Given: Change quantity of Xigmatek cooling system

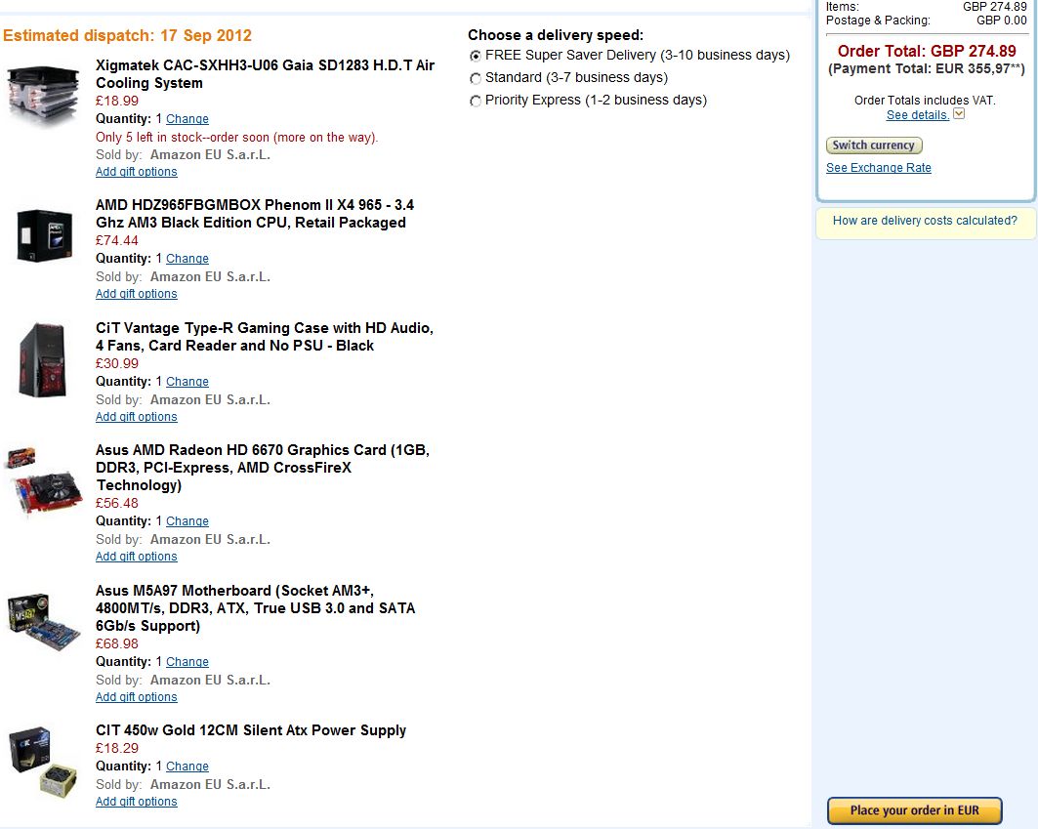Looking at the screenshot, I should tap(187, 119).
